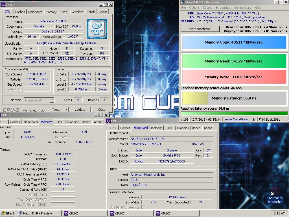Viewport: 289px width, 217px height.
Task: Click the Close button in CPU-Z
Action: [x=102, y=110]
